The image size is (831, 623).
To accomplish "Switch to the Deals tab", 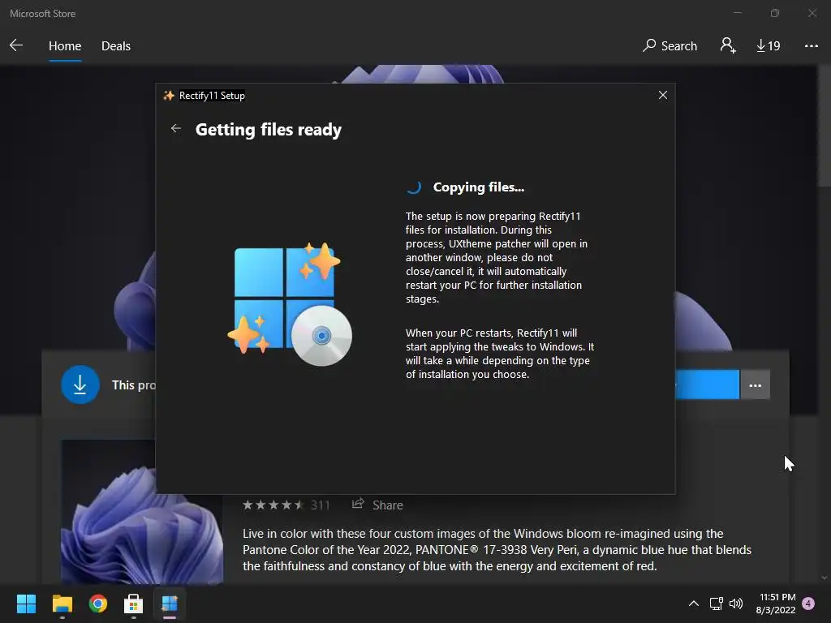I will (x=115, y=46).
